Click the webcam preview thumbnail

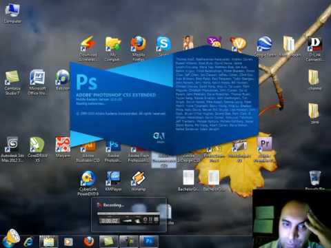[292, 219]
